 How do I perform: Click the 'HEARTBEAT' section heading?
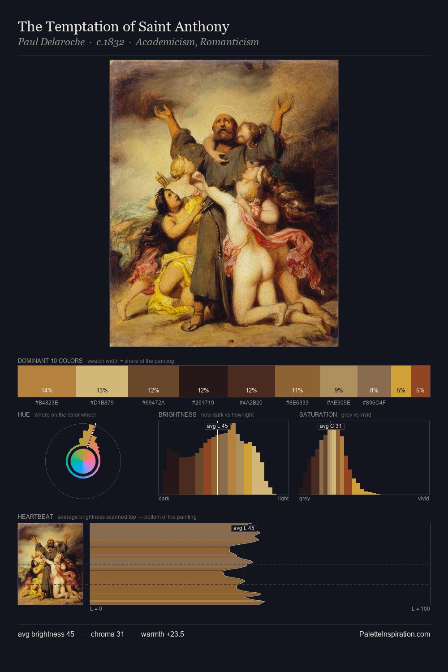pos(35,517)
